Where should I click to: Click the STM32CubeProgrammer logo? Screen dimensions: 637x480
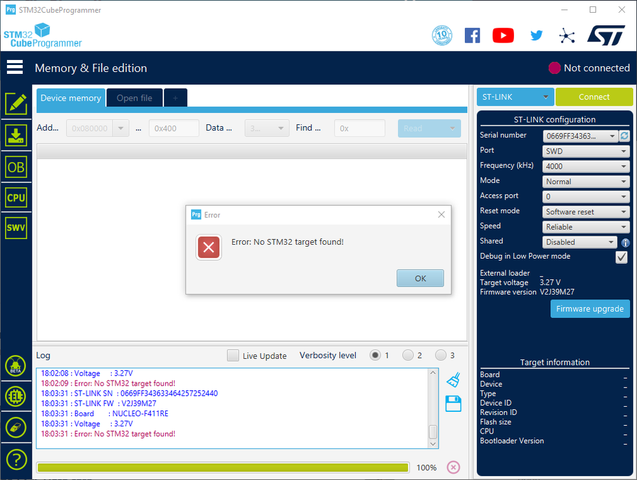43,36
